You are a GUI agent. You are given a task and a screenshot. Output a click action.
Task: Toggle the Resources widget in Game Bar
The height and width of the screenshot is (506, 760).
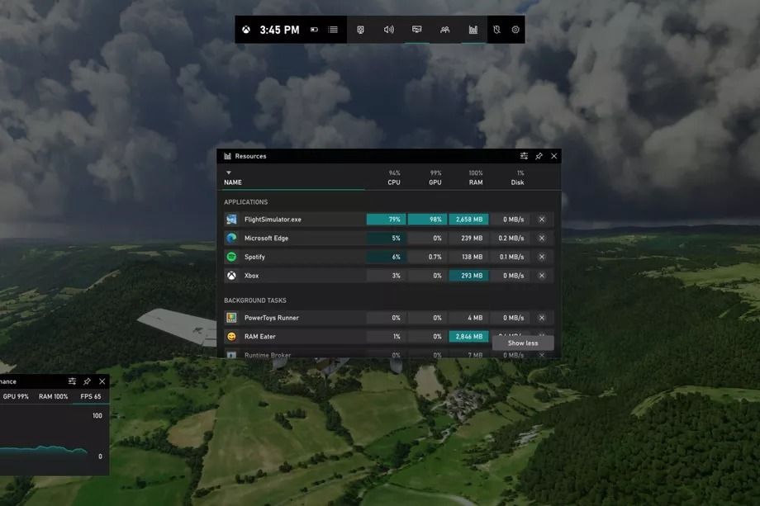[x=473, y=30]
